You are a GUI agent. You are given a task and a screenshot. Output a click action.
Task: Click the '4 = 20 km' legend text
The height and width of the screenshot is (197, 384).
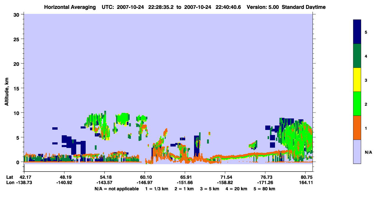(x=236, y=189)
